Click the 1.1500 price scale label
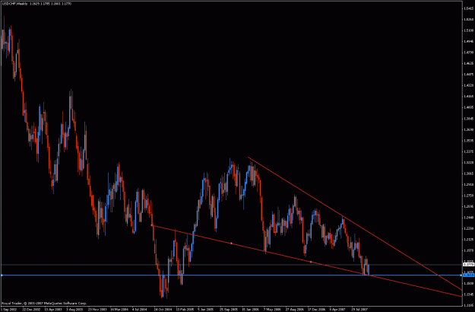This screenshot has width=475, height=312. pyautogui.click(x=468, y=283)
